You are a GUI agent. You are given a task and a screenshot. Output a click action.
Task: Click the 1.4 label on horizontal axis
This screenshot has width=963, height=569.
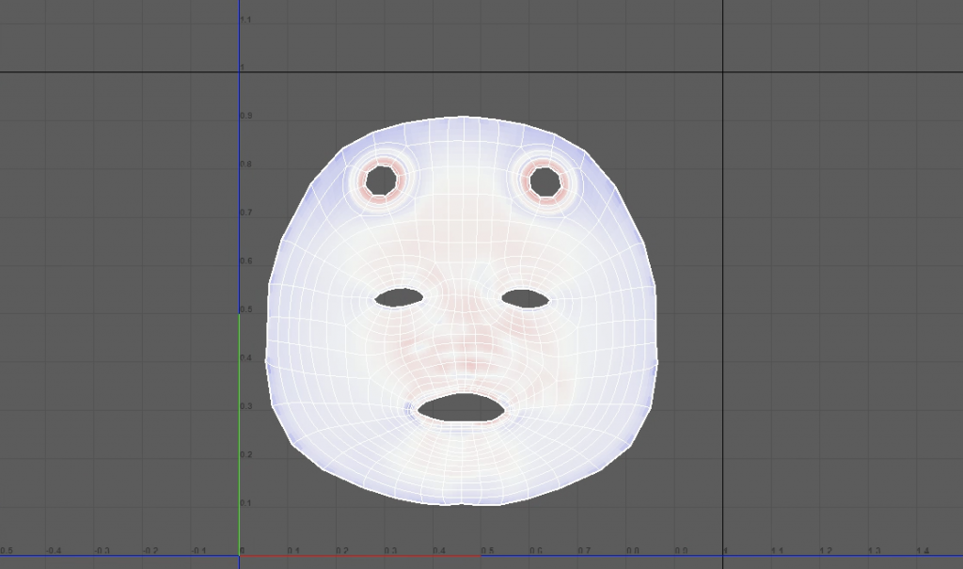[923, 550]
